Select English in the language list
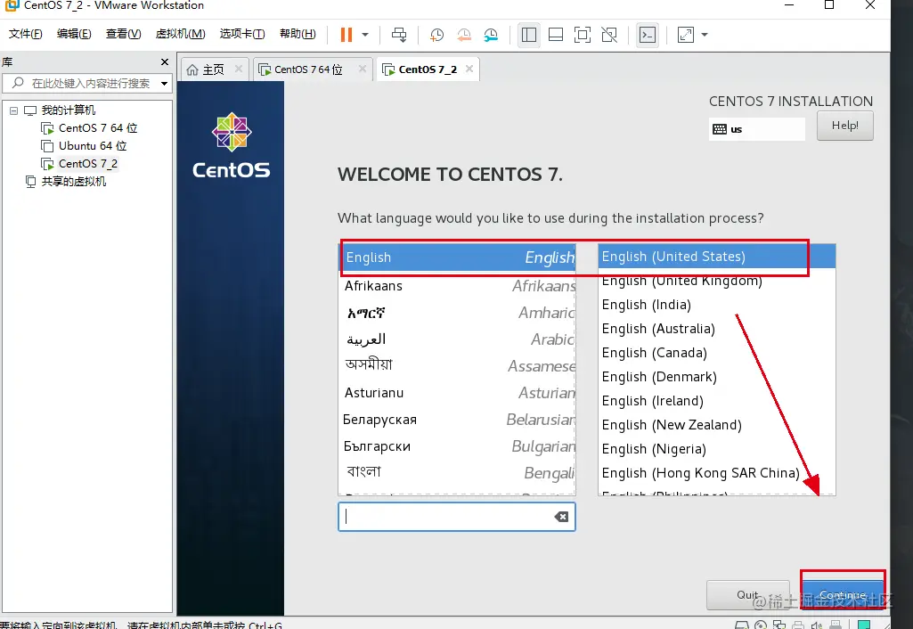This screenshot has width=913, height=629. coord(459,257)
